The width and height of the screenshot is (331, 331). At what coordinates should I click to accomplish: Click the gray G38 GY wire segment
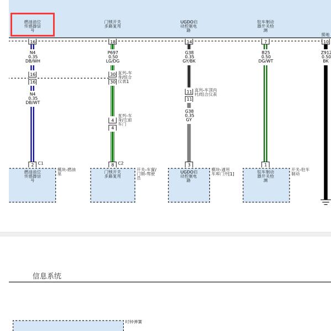pyautogui.click(x=189, y=143)
